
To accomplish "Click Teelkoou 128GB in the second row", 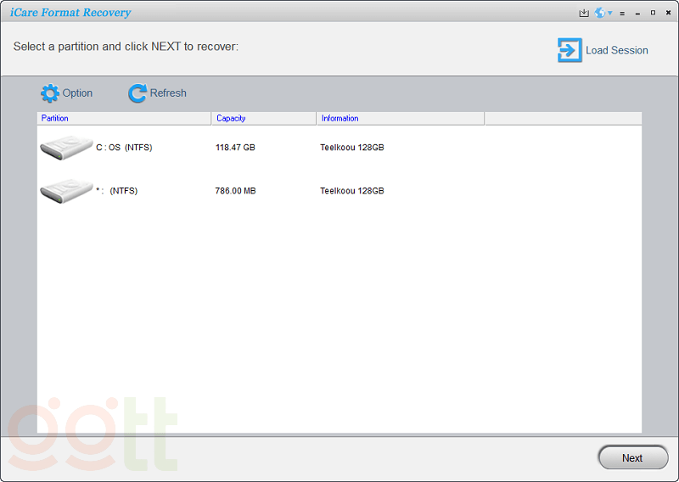I will (x=351, y=192).
